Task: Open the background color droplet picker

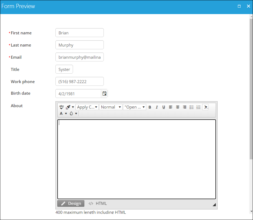Action: coord(71,114)
